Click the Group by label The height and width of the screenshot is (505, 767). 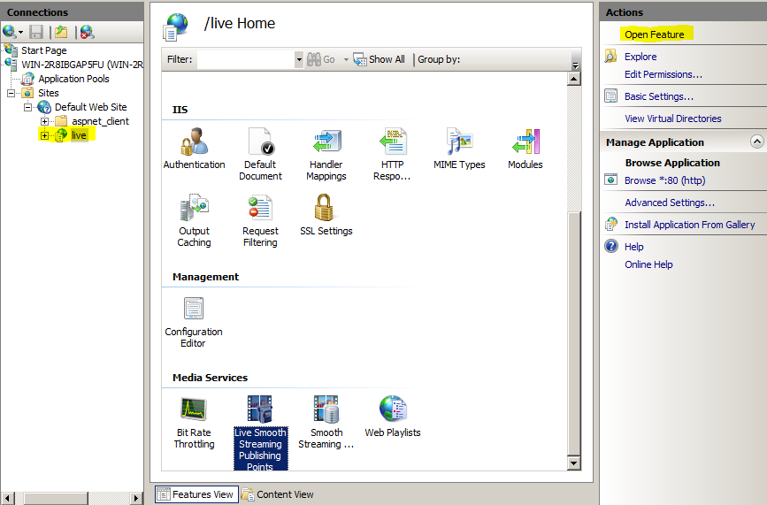[439, 59]
